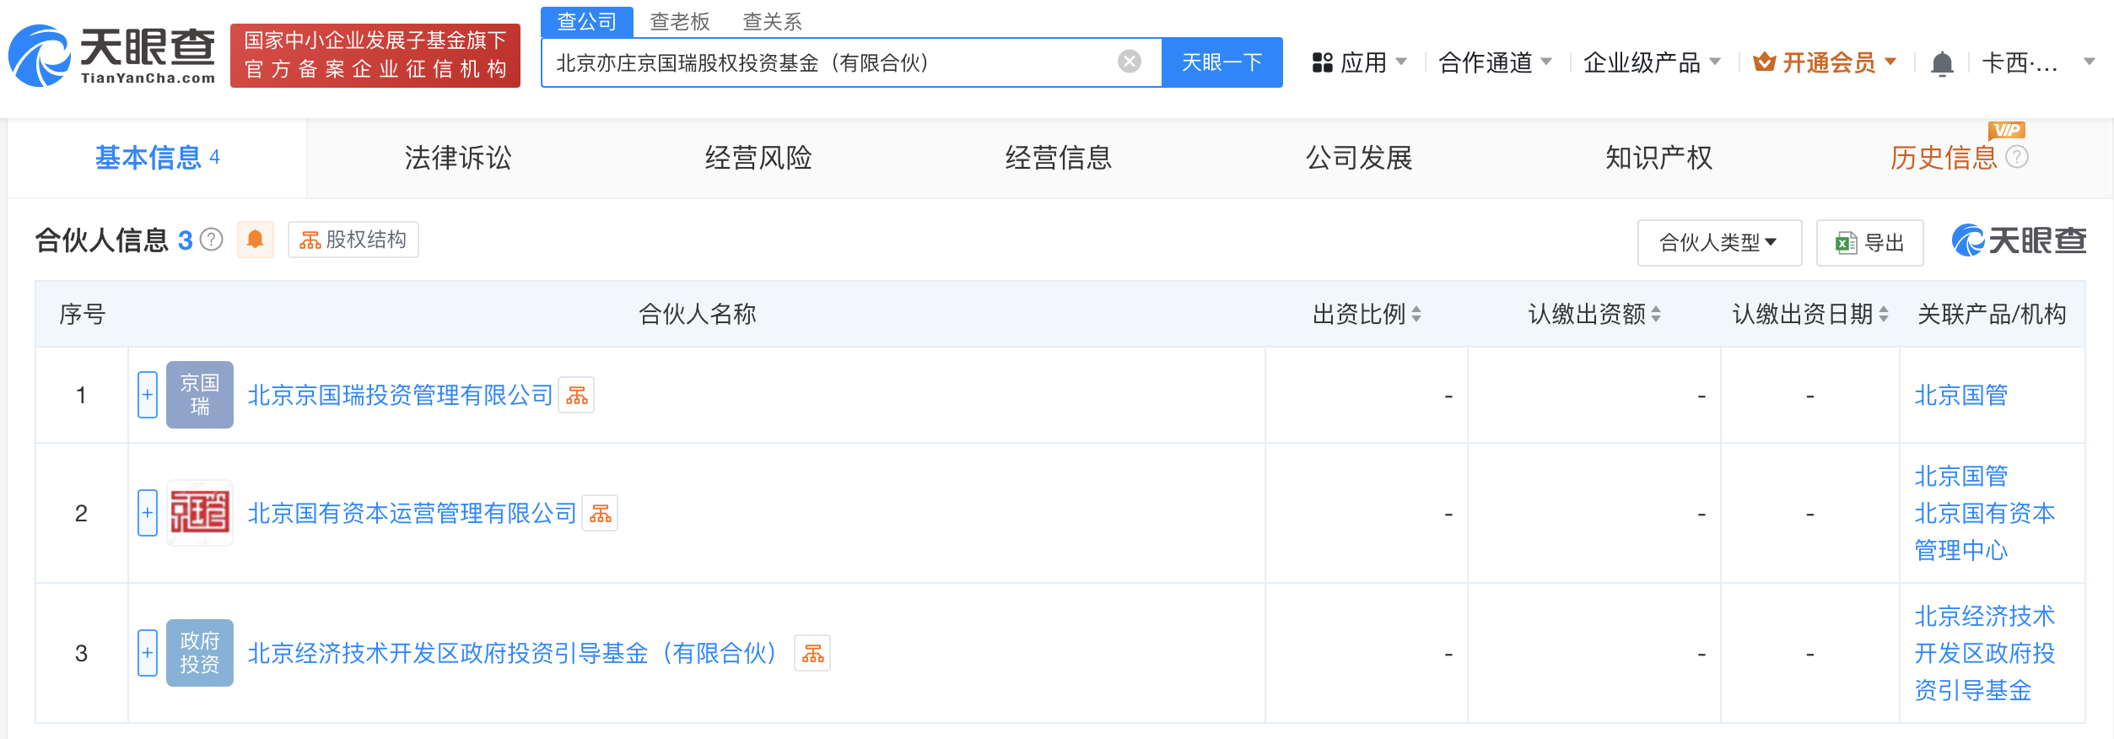The width and height of the screenshot is (2114, 739).
Task: Open the 应用 dropdown menu
Action: point(1359,63)
